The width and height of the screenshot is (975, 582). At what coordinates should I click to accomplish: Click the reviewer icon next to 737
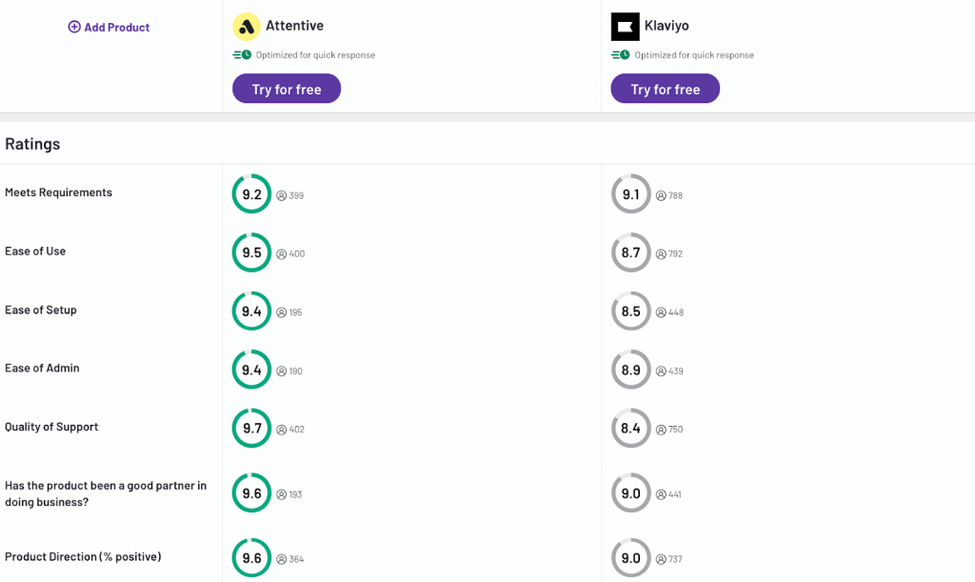[660, 559]
